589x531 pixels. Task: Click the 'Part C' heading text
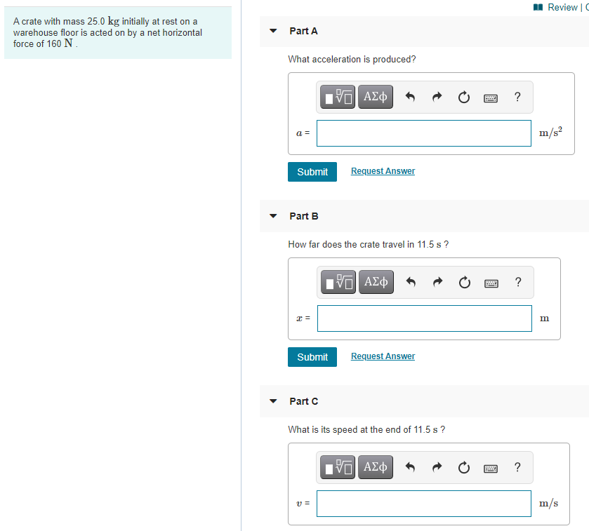[x=303, y=401]
